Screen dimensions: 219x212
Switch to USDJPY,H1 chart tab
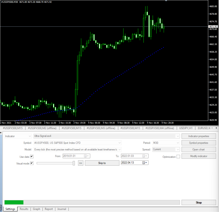click(186, 128)
